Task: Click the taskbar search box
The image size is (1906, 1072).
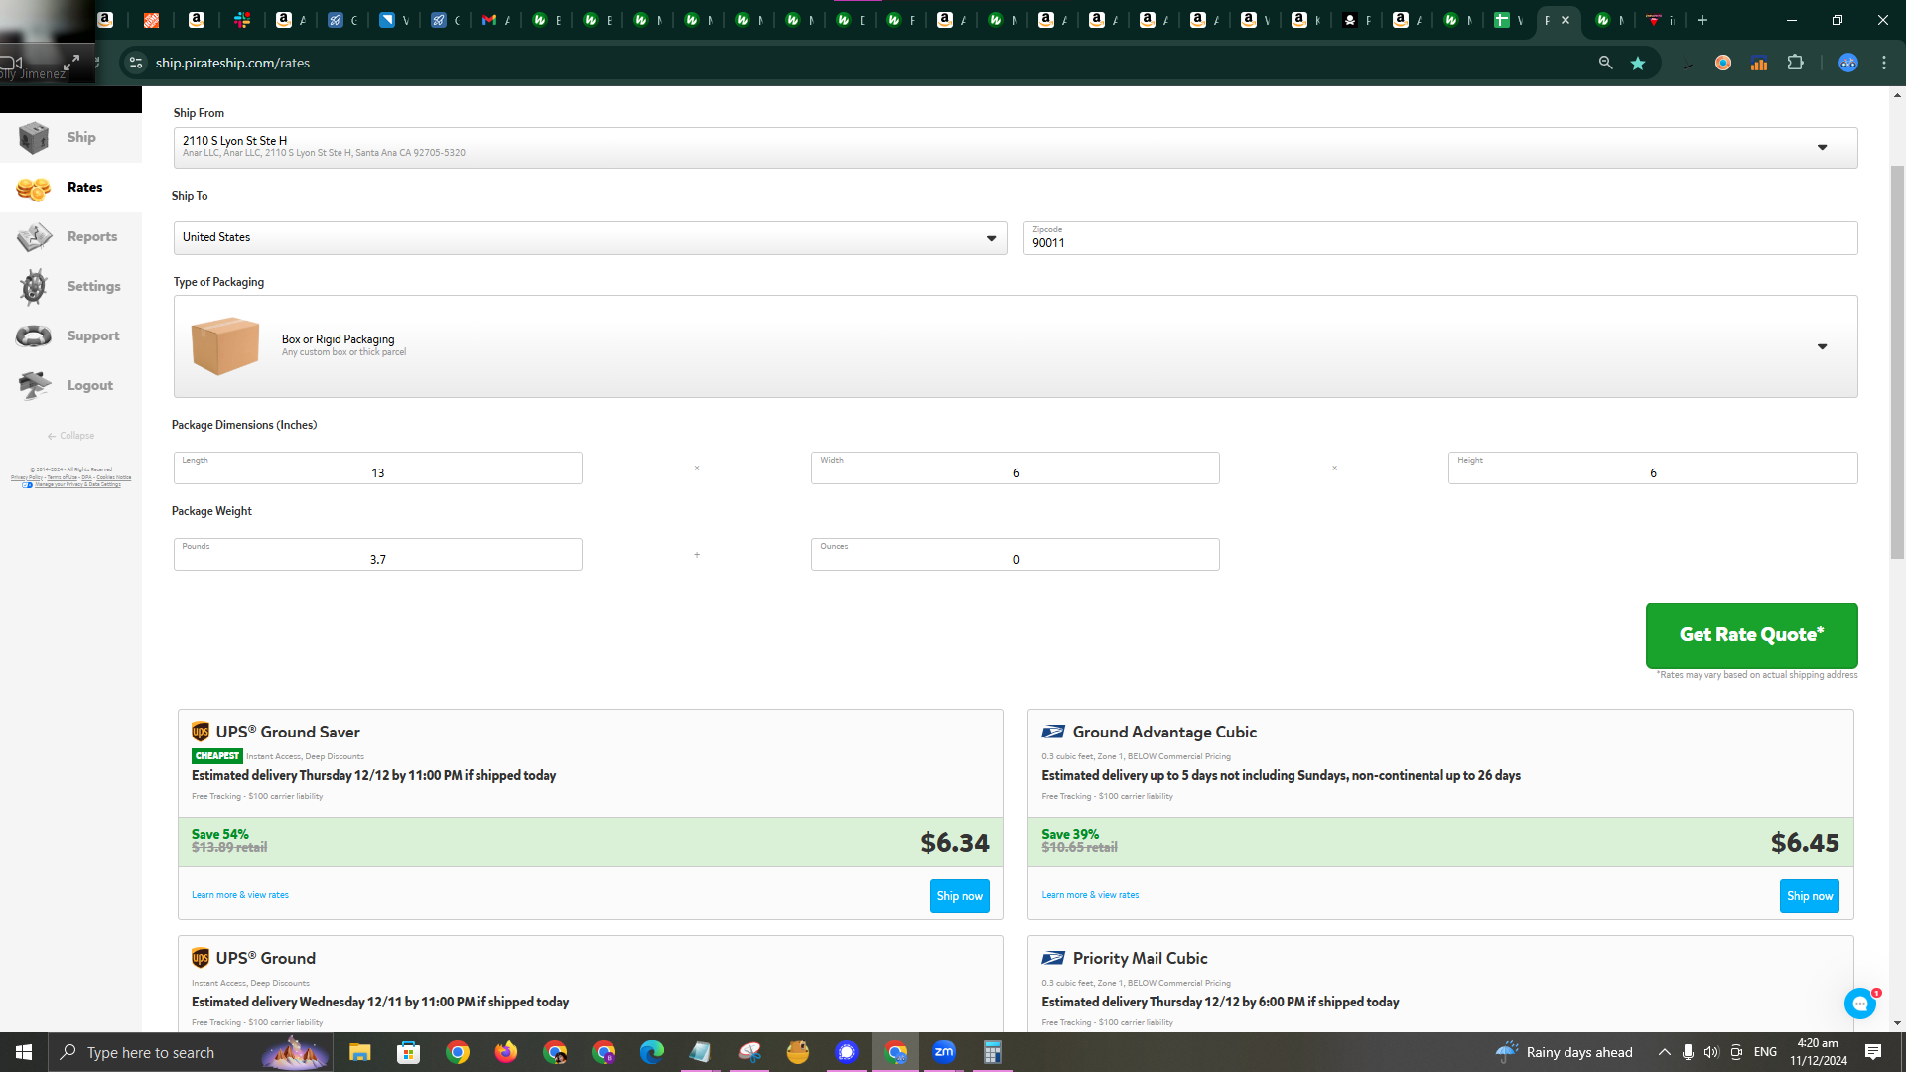Action: pos(189,1052)
